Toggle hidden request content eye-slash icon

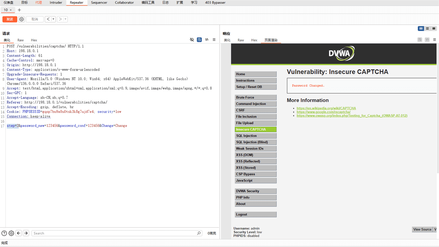[x=192, y=40]
